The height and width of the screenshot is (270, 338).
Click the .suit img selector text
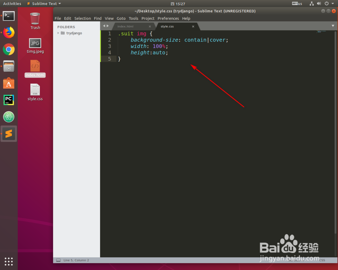click(x=132, y=34)
